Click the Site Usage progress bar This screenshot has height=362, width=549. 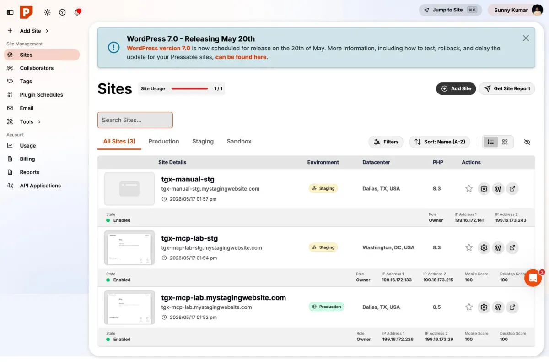190,88
